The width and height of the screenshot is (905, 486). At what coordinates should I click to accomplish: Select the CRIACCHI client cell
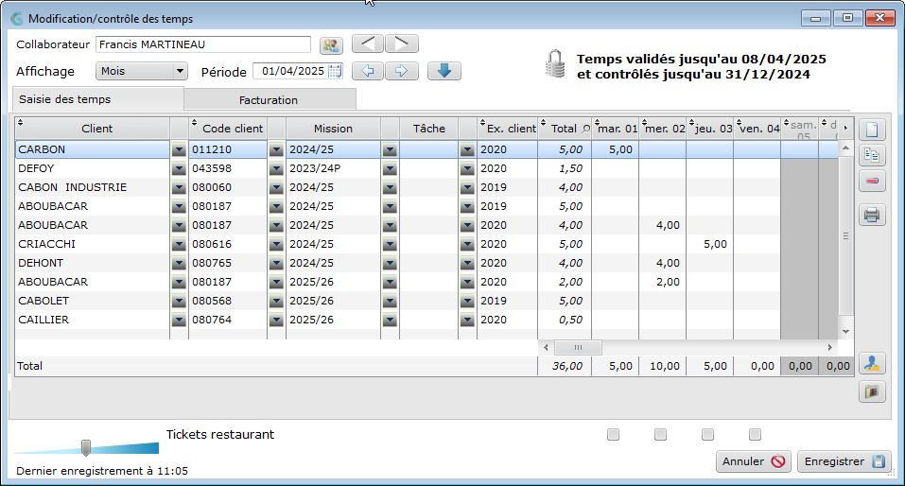tap(93, 244)
